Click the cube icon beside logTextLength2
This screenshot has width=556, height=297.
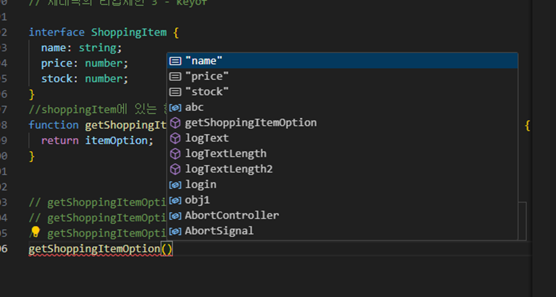point(175,169)
